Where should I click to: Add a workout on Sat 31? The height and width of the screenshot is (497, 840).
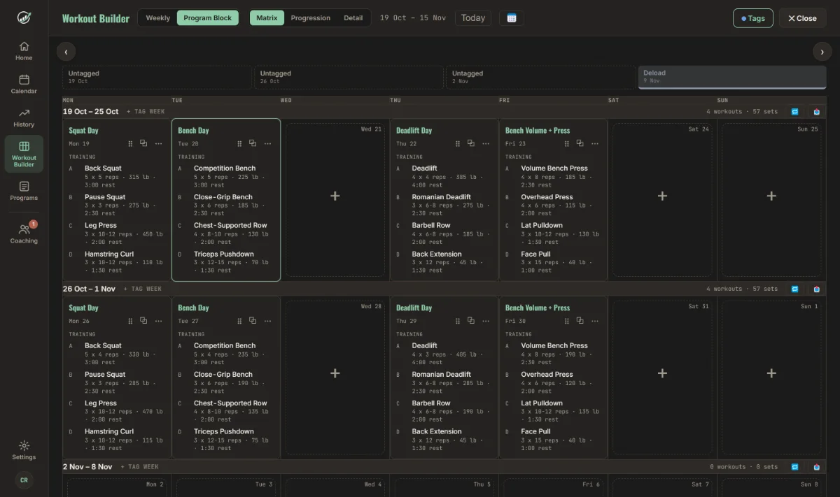click(x=662, y=374)
